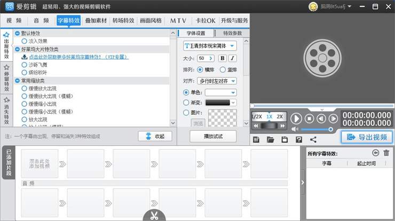The width and height of the screenshot is (395, 221).
Task: Click the 双击此处添加视频 clip slot
Action: coord(39,163)
